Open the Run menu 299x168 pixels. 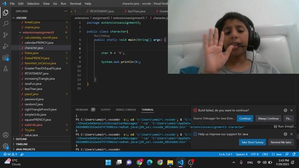(64, 4)
